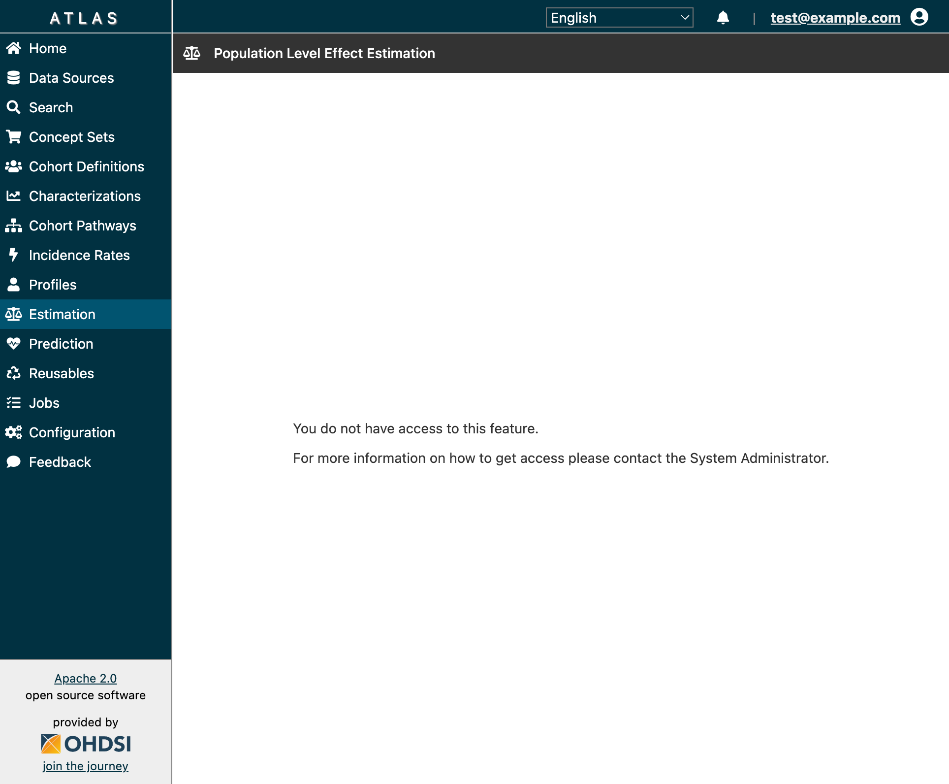Open Feedback from the sidebar
949x784 pixels.
point(60,461)
